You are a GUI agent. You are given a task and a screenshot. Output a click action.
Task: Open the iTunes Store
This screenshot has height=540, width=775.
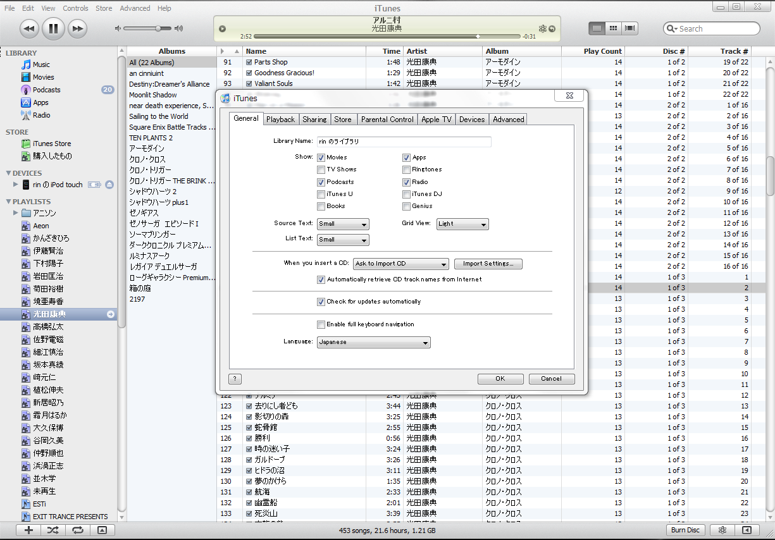[52, 144]
